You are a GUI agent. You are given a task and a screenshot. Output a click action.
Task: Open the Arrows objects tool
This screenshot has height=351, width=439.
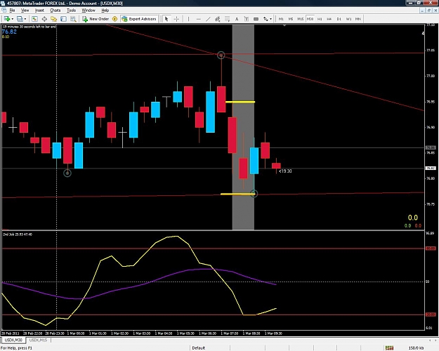[x=266, y=19]
